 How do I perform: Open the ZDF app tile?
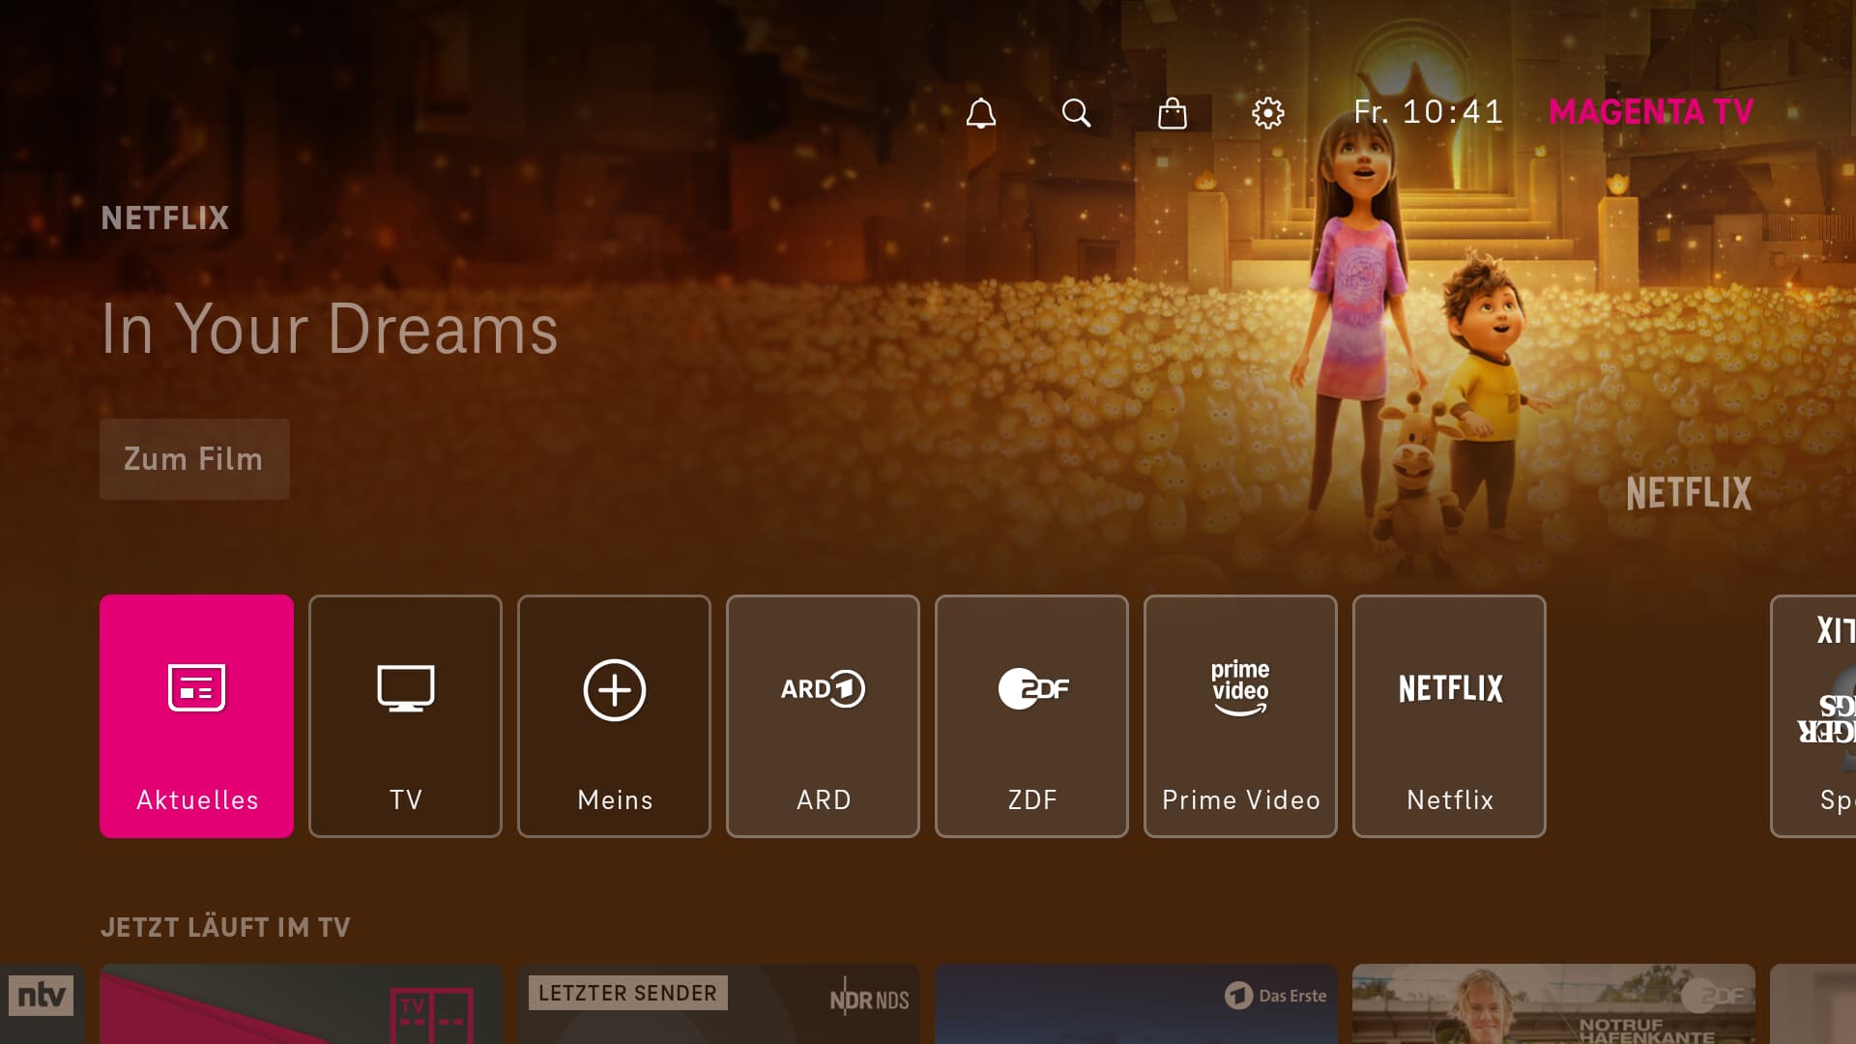1031,715
